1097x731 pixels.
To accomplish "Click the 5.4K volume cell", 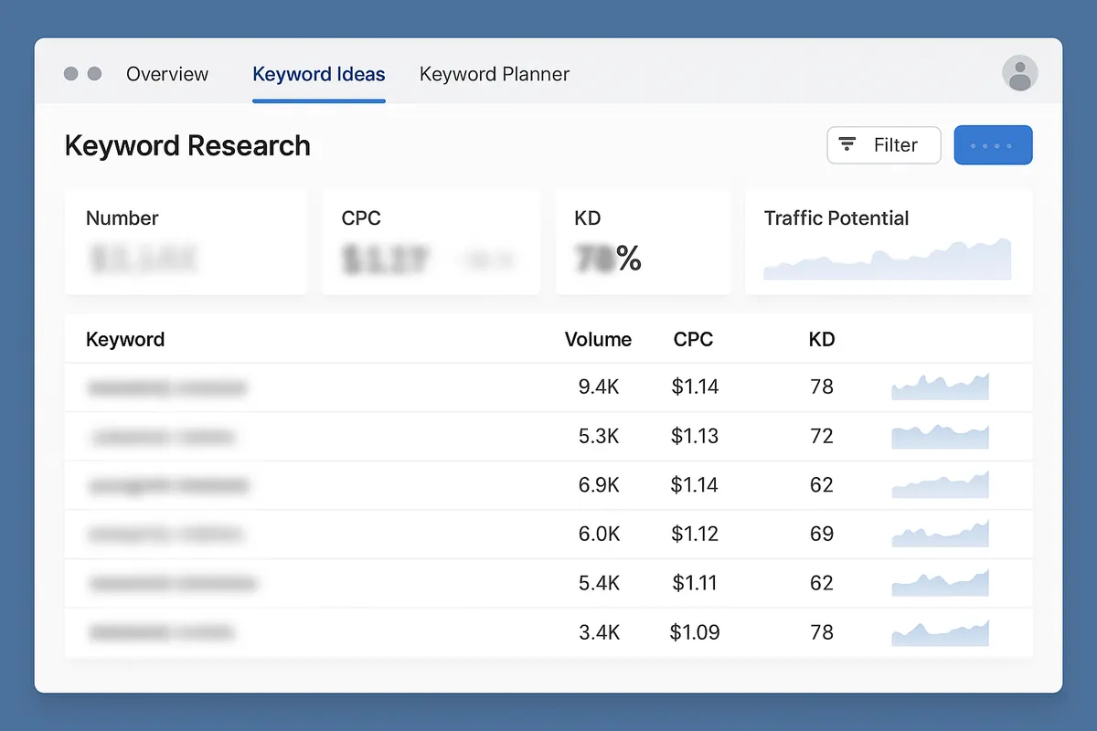I will tap(599, 583).
